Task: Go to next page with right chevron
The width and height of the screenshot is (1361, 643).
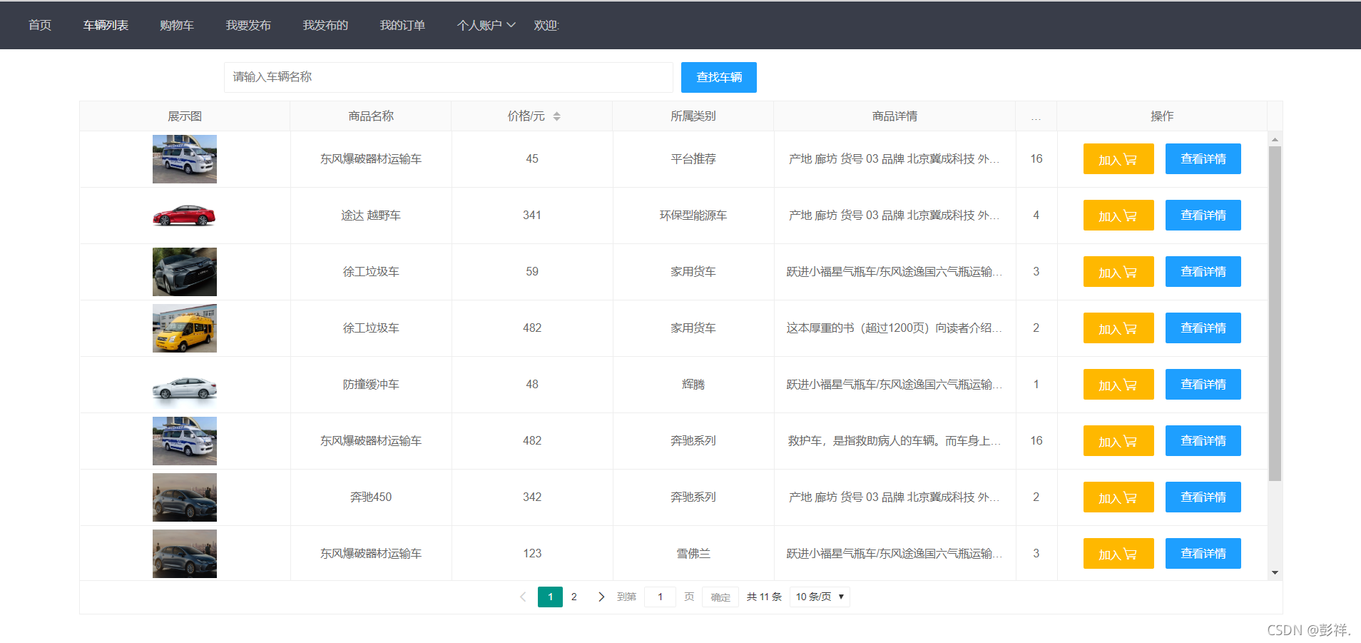Action: pos(601,597)
